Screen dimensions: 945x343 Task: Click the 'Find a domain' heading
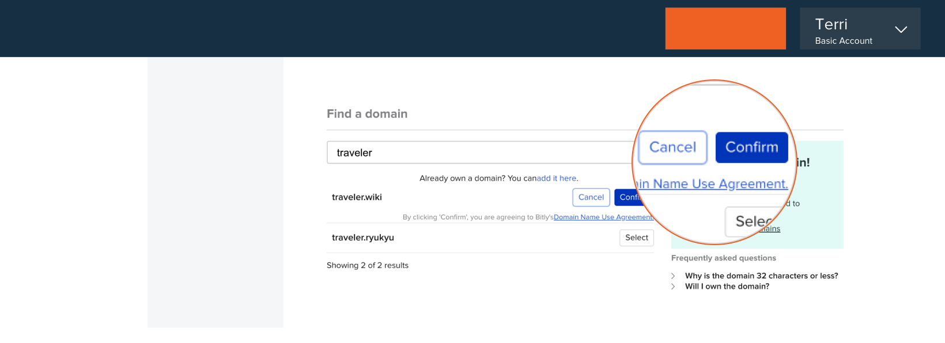367,114
